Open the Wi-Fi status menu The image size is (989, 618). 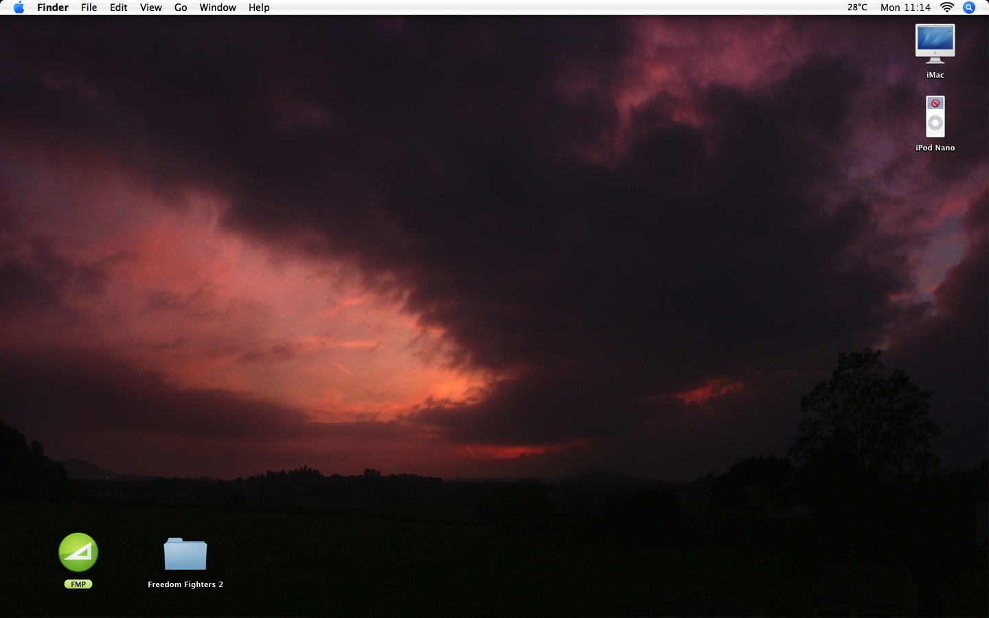point(947,8)
